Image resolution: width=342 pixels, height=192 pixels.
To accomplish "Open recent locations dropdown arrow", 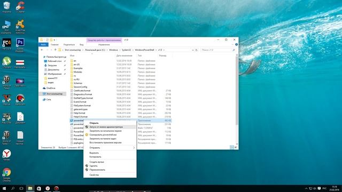I will coord(51,50).
